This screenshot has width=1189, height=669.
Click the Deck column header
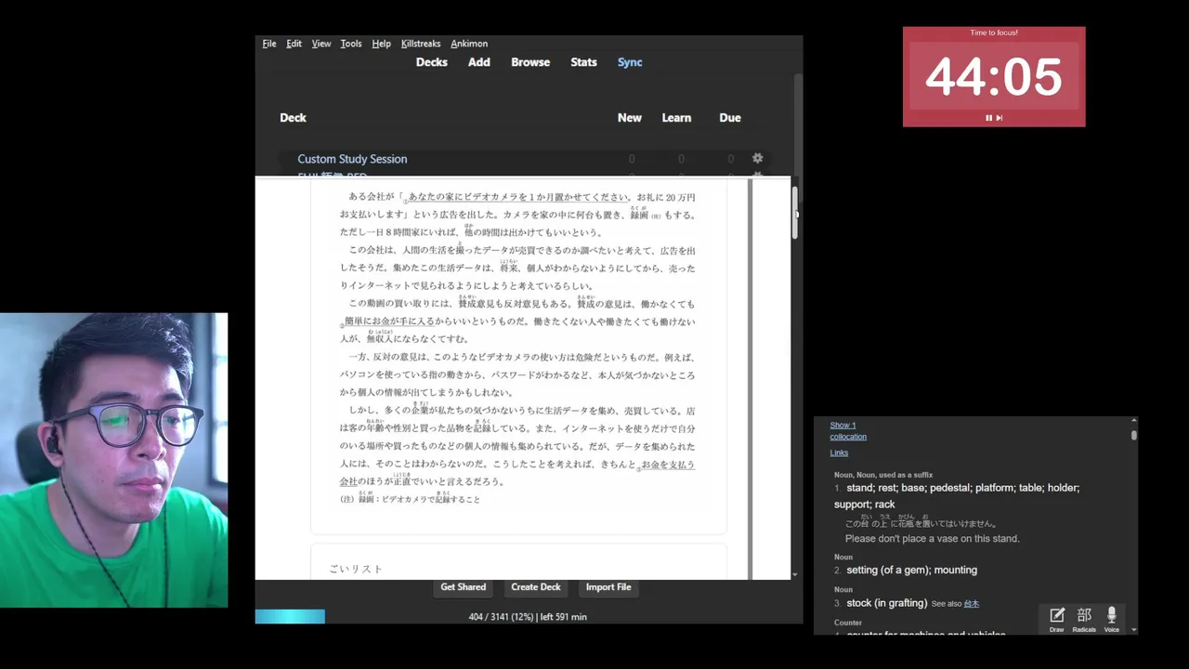(x=293, y=118)
